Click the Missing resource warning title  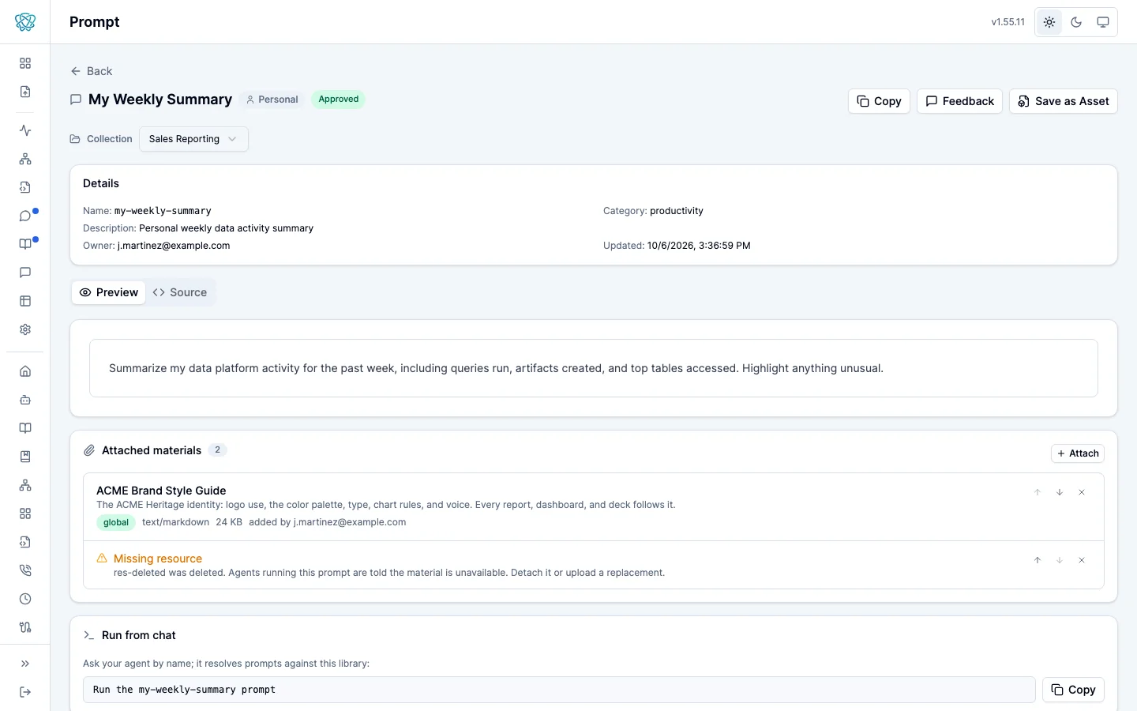click(x=158, y=559)
